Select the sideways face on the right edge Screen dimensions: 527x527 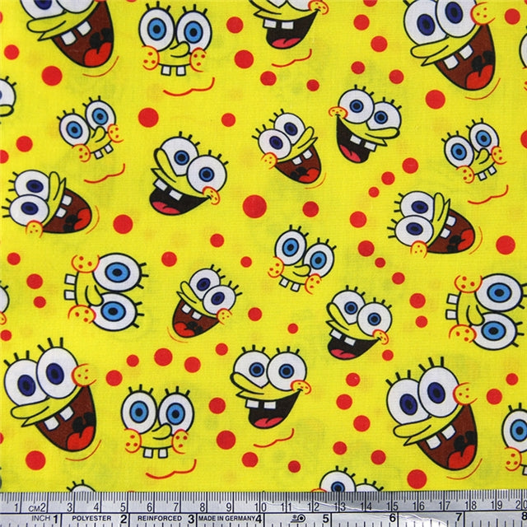click(x=488, y=309)
